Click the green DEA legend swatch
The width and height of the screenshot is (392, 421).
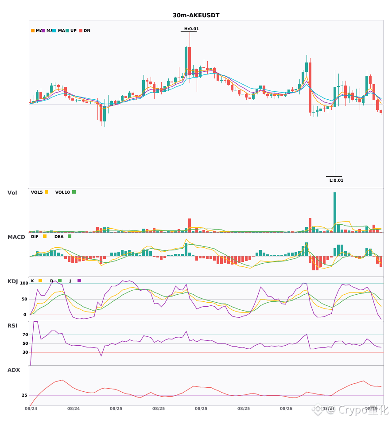[x=70, y=236]
